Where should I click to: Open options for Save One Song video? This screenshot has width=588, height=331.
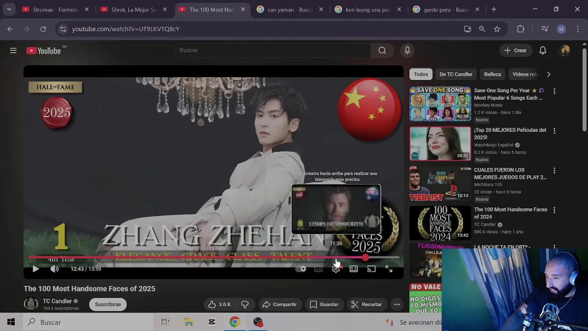point(554,91)
